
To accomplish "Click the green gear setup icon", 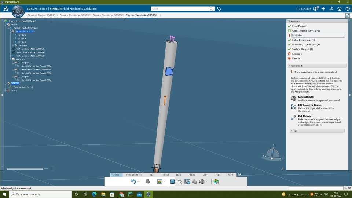I will (x=216, y=181).
